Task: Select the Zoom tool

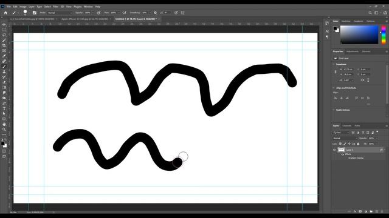Action: click(4, 129)
